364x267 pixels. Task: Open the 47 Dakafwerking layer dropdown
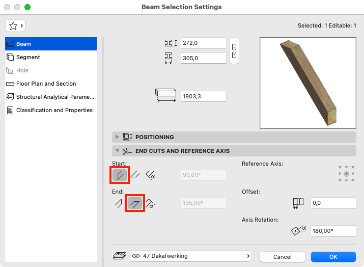191,256
